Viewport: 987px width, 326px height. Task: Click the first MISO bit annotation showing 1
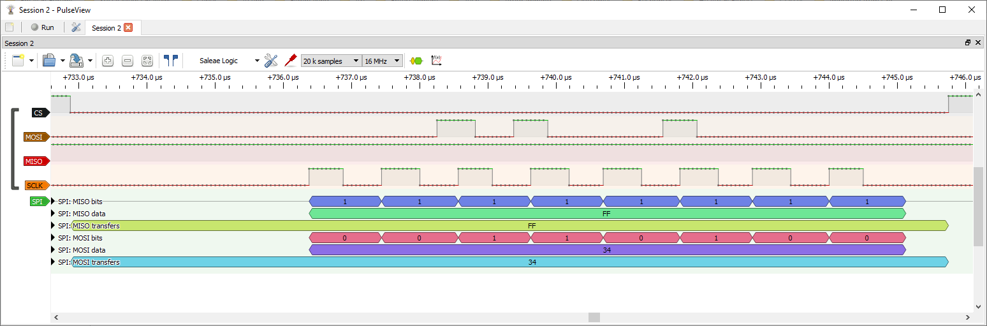[345, 202]
